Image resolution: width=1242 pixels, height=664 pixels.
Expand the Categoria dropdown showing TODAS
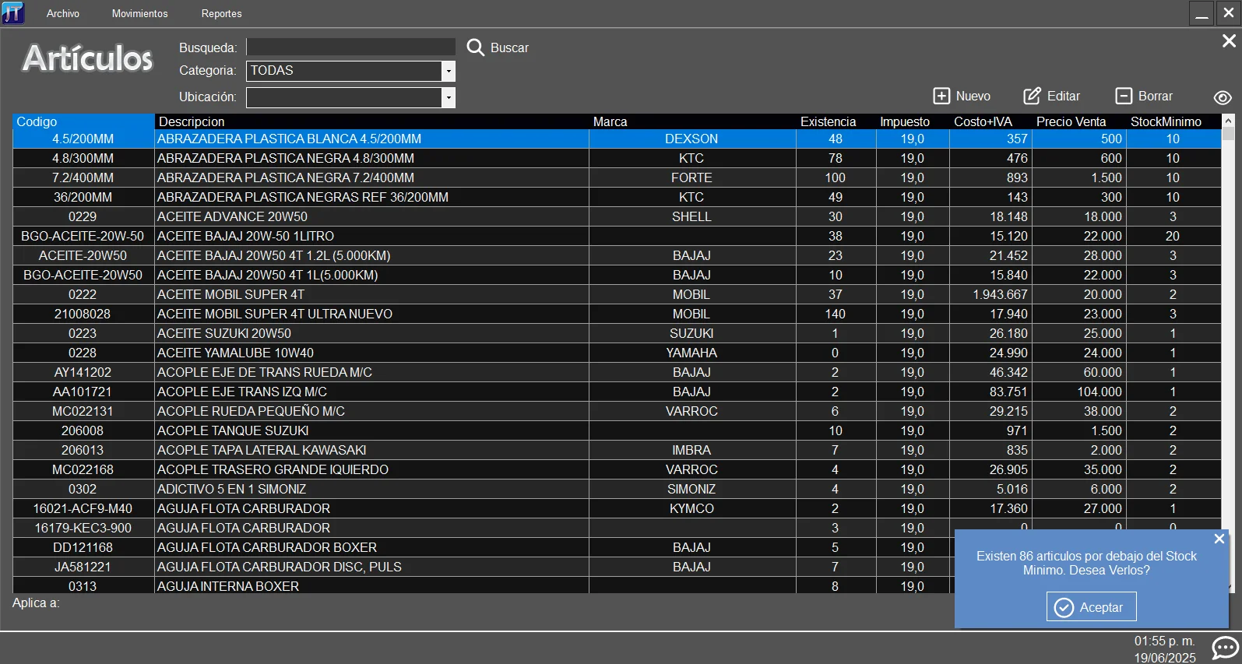(448, 71)
